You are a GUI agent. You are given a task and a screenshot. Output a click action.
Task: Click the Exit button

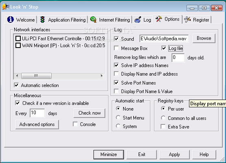click(x=142, y=154)
